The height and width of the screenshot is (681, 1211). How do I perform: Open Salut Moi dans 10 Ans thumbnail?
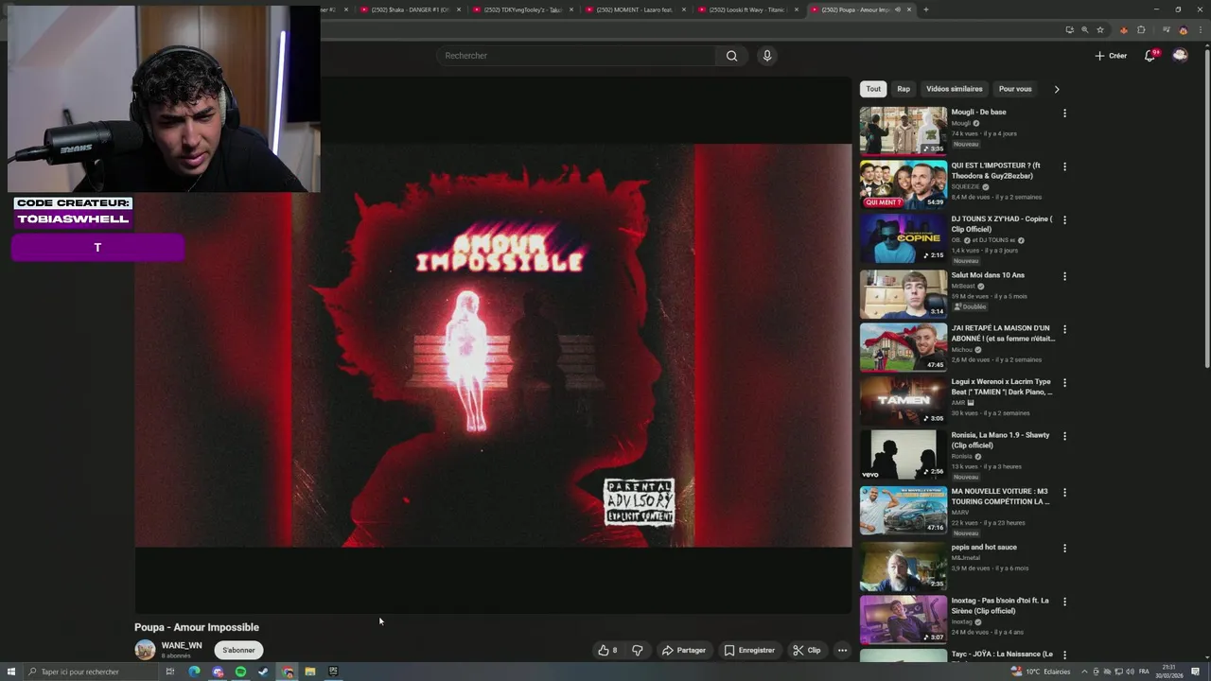coord(903,293)
